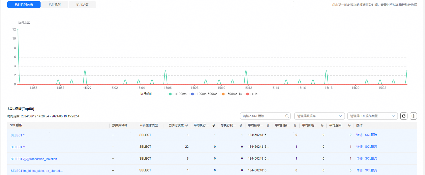Switch to the 执行耗时 tab
This screenshot has width=425, height=175.
point(55,5)
